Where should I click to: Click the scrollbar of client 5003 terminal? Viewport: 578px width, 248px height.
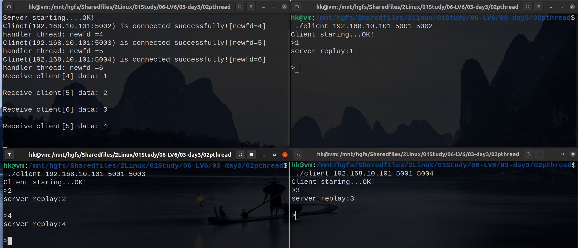tap(289, 203)
